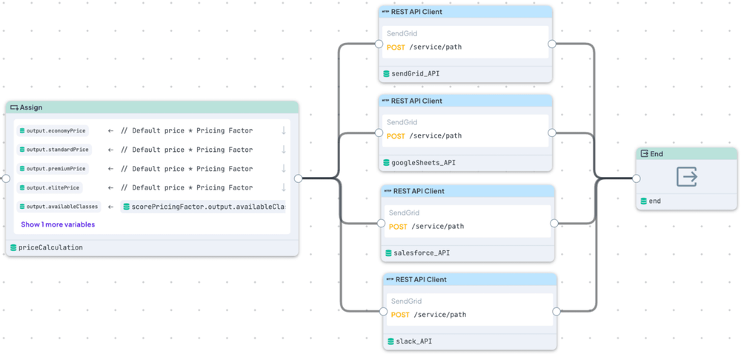Click the Assign node input port
741x354 pixels.
coord(5,178)
